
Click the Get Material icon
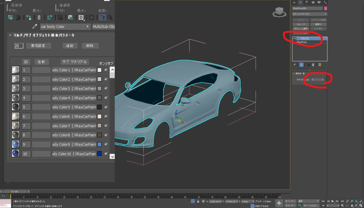click(x=11, y=17)
